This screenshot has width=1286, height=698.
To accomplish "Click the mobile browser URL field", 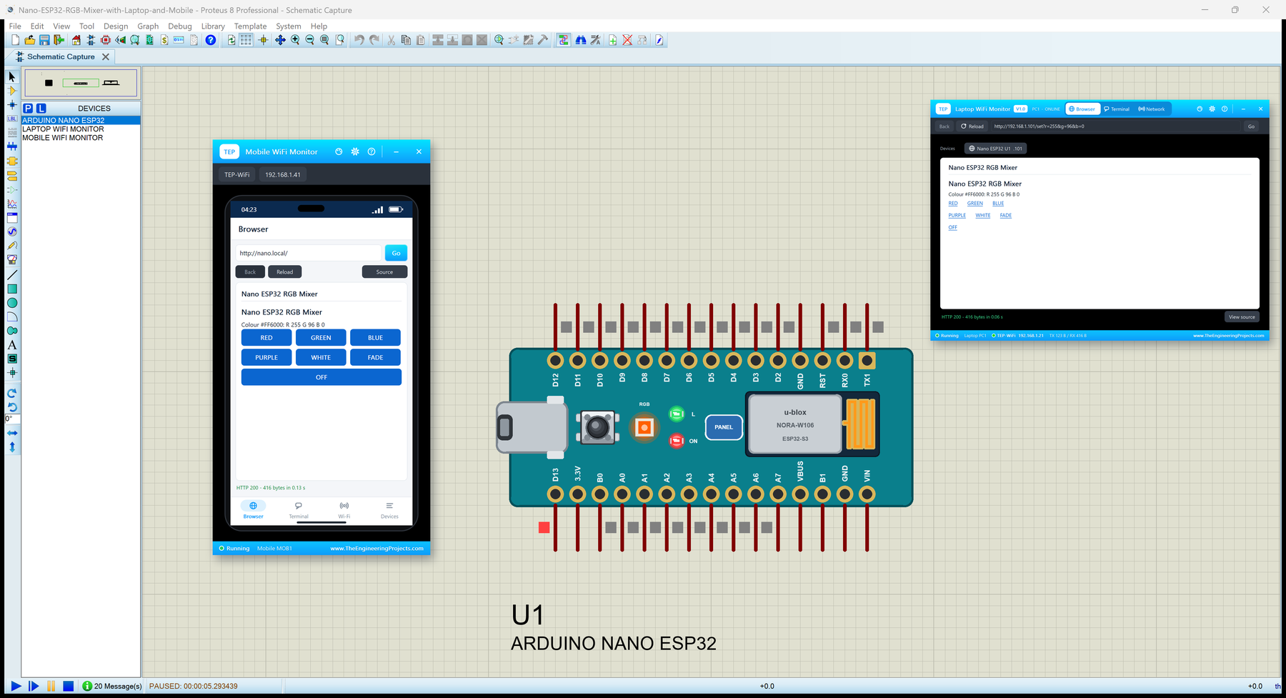I will tap(309, 253).
